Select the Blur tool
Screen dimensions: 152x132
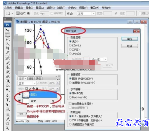pos(7,85)
